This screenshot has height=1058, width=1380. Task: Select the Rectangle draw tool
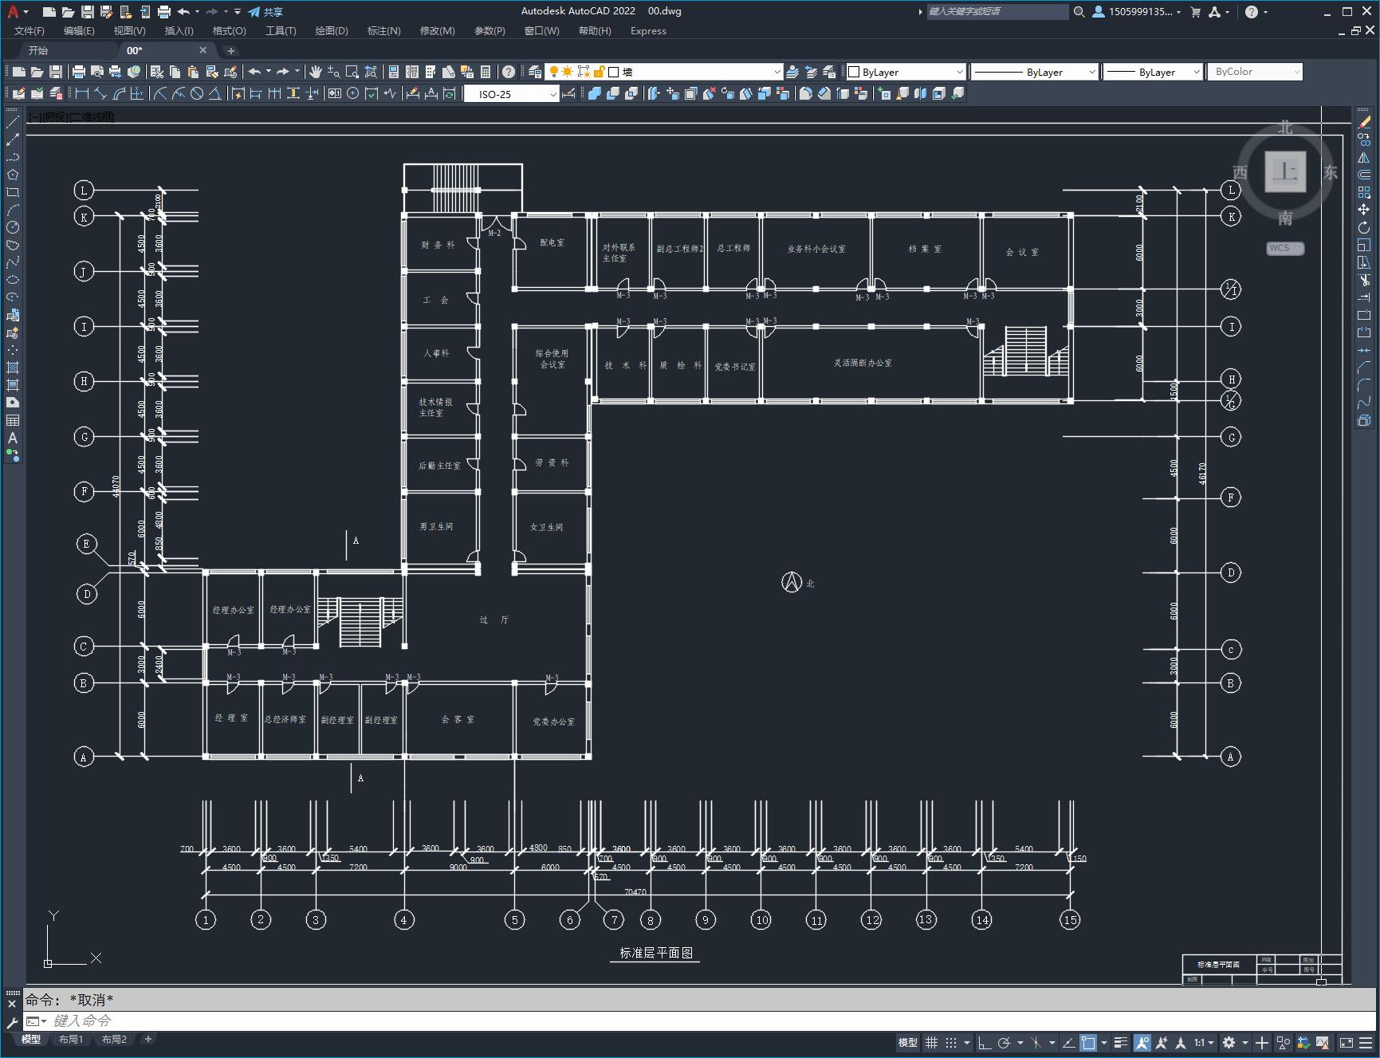(13, 192)
